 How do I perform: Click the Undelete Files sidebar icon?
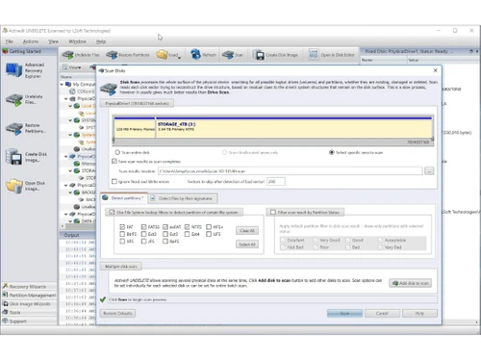click(x=14, y=99)
